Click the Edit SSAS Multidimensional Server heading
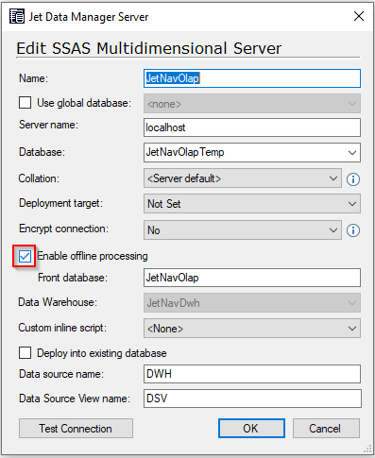Image resolution: width=375 pixels, height=458 pixels. coord(148,49)
